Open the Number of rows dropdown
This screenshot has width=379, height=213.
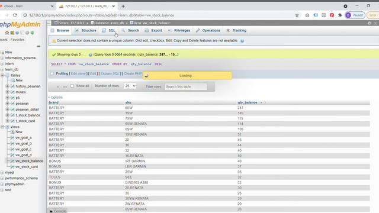130,86
